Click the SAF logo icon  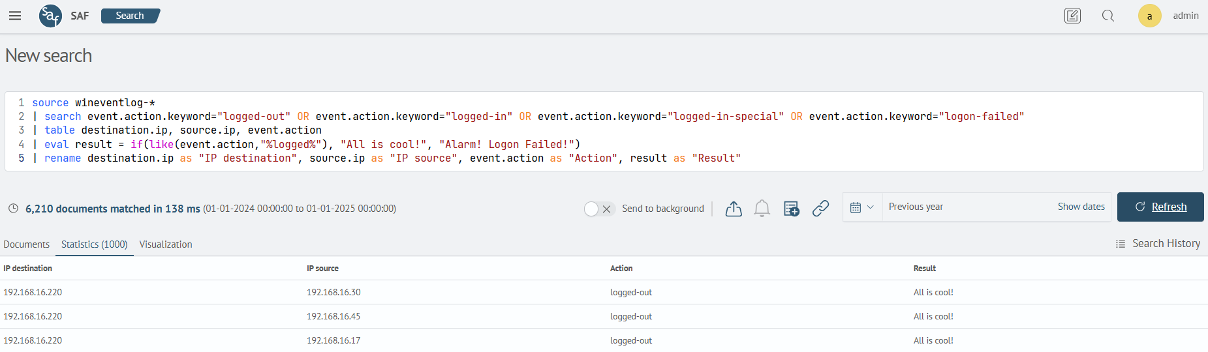pos(50,16)
